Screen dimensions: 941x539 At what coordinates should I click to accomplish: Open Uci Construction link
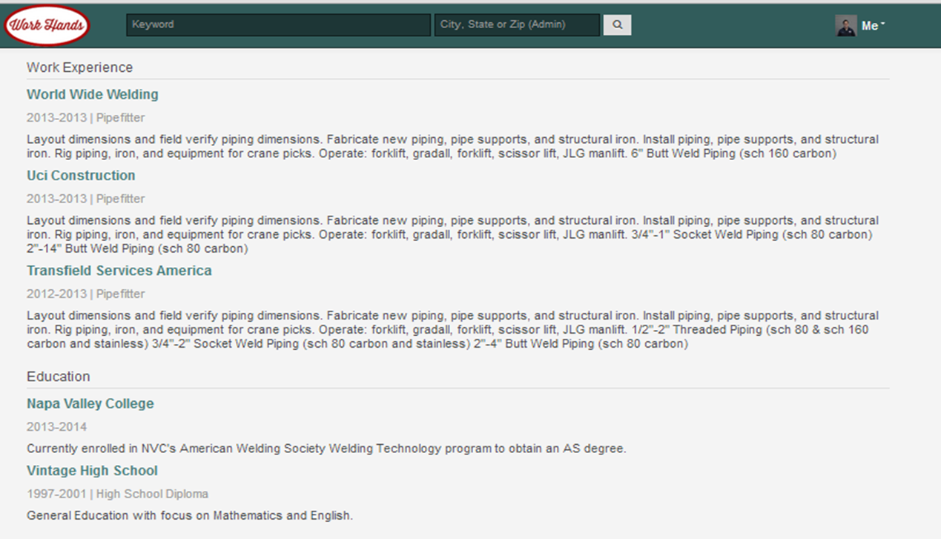81,176
